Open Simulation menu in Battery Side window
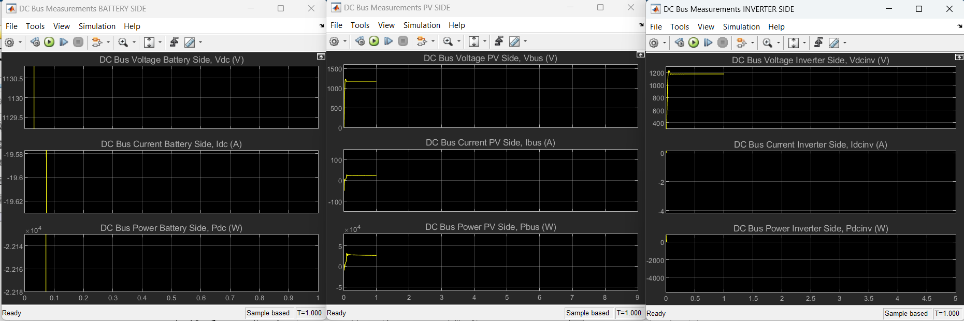The height and width of the screenshot is (321, 964). (x=97, y=26)
